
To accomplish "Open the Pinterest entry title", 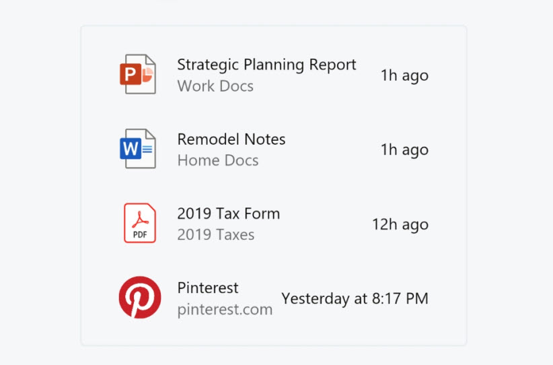I will pyautogui.click(x=208, y=288).
